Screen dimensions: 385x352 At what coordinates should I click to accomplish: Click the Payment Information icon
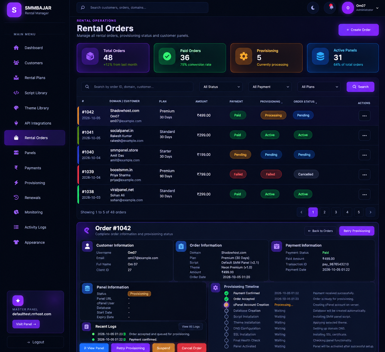(x=276, y=247)
